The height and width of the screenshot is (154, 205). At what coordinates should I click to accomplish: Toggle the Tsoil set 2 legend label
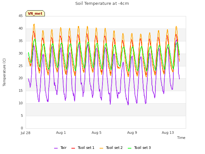pyautogui.click(x=114, y=148)
